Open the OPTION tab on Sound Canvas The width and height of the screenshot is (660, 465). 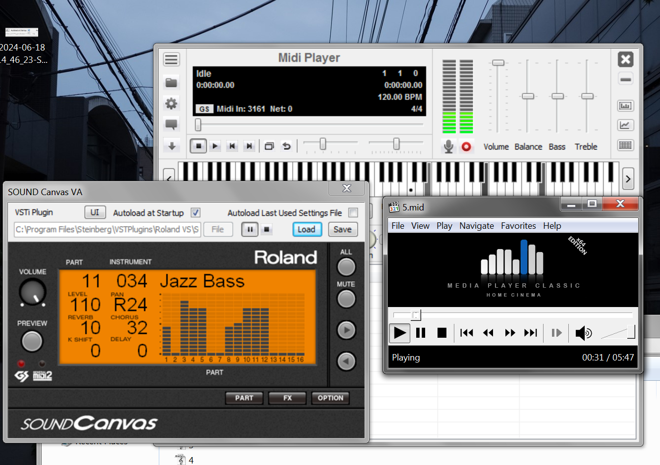tap(330, 398)
